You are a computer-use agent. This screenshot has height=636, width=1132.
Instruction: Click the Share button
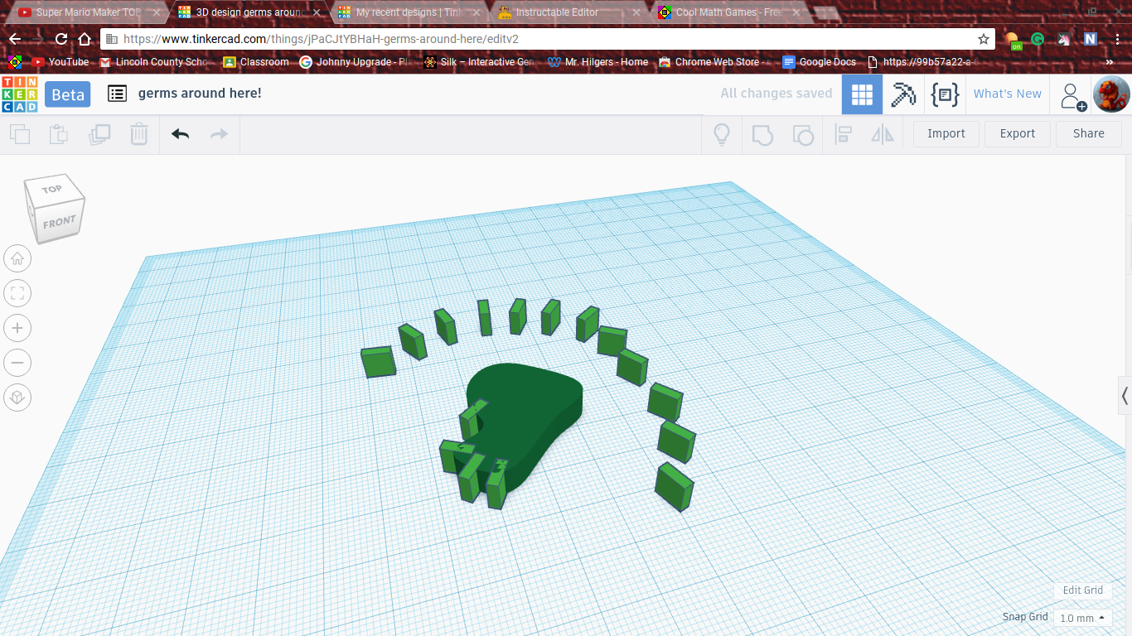pos(1089,133)
